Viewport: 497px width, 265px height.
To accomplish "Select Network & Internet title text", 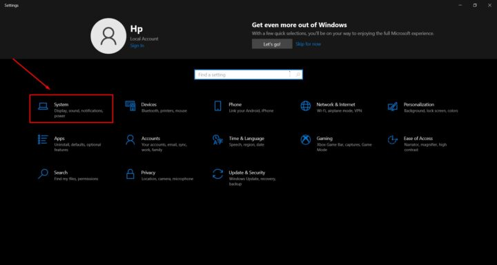I will pos(335,104).
